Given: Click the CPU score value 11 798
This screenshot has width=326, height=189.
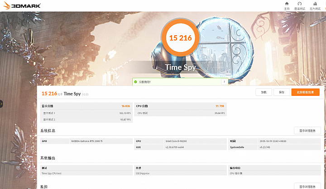Looking at the screenshot, I should (x=220, y=106).
